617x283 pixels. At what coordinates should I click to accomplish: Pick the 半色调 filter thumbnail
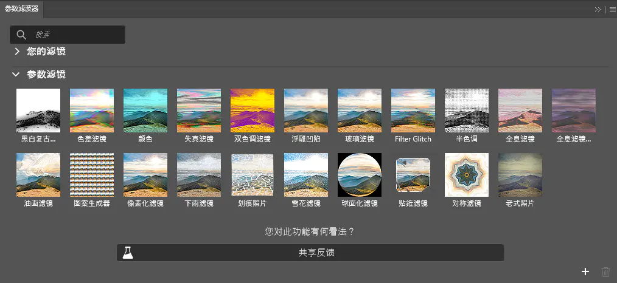467,111
